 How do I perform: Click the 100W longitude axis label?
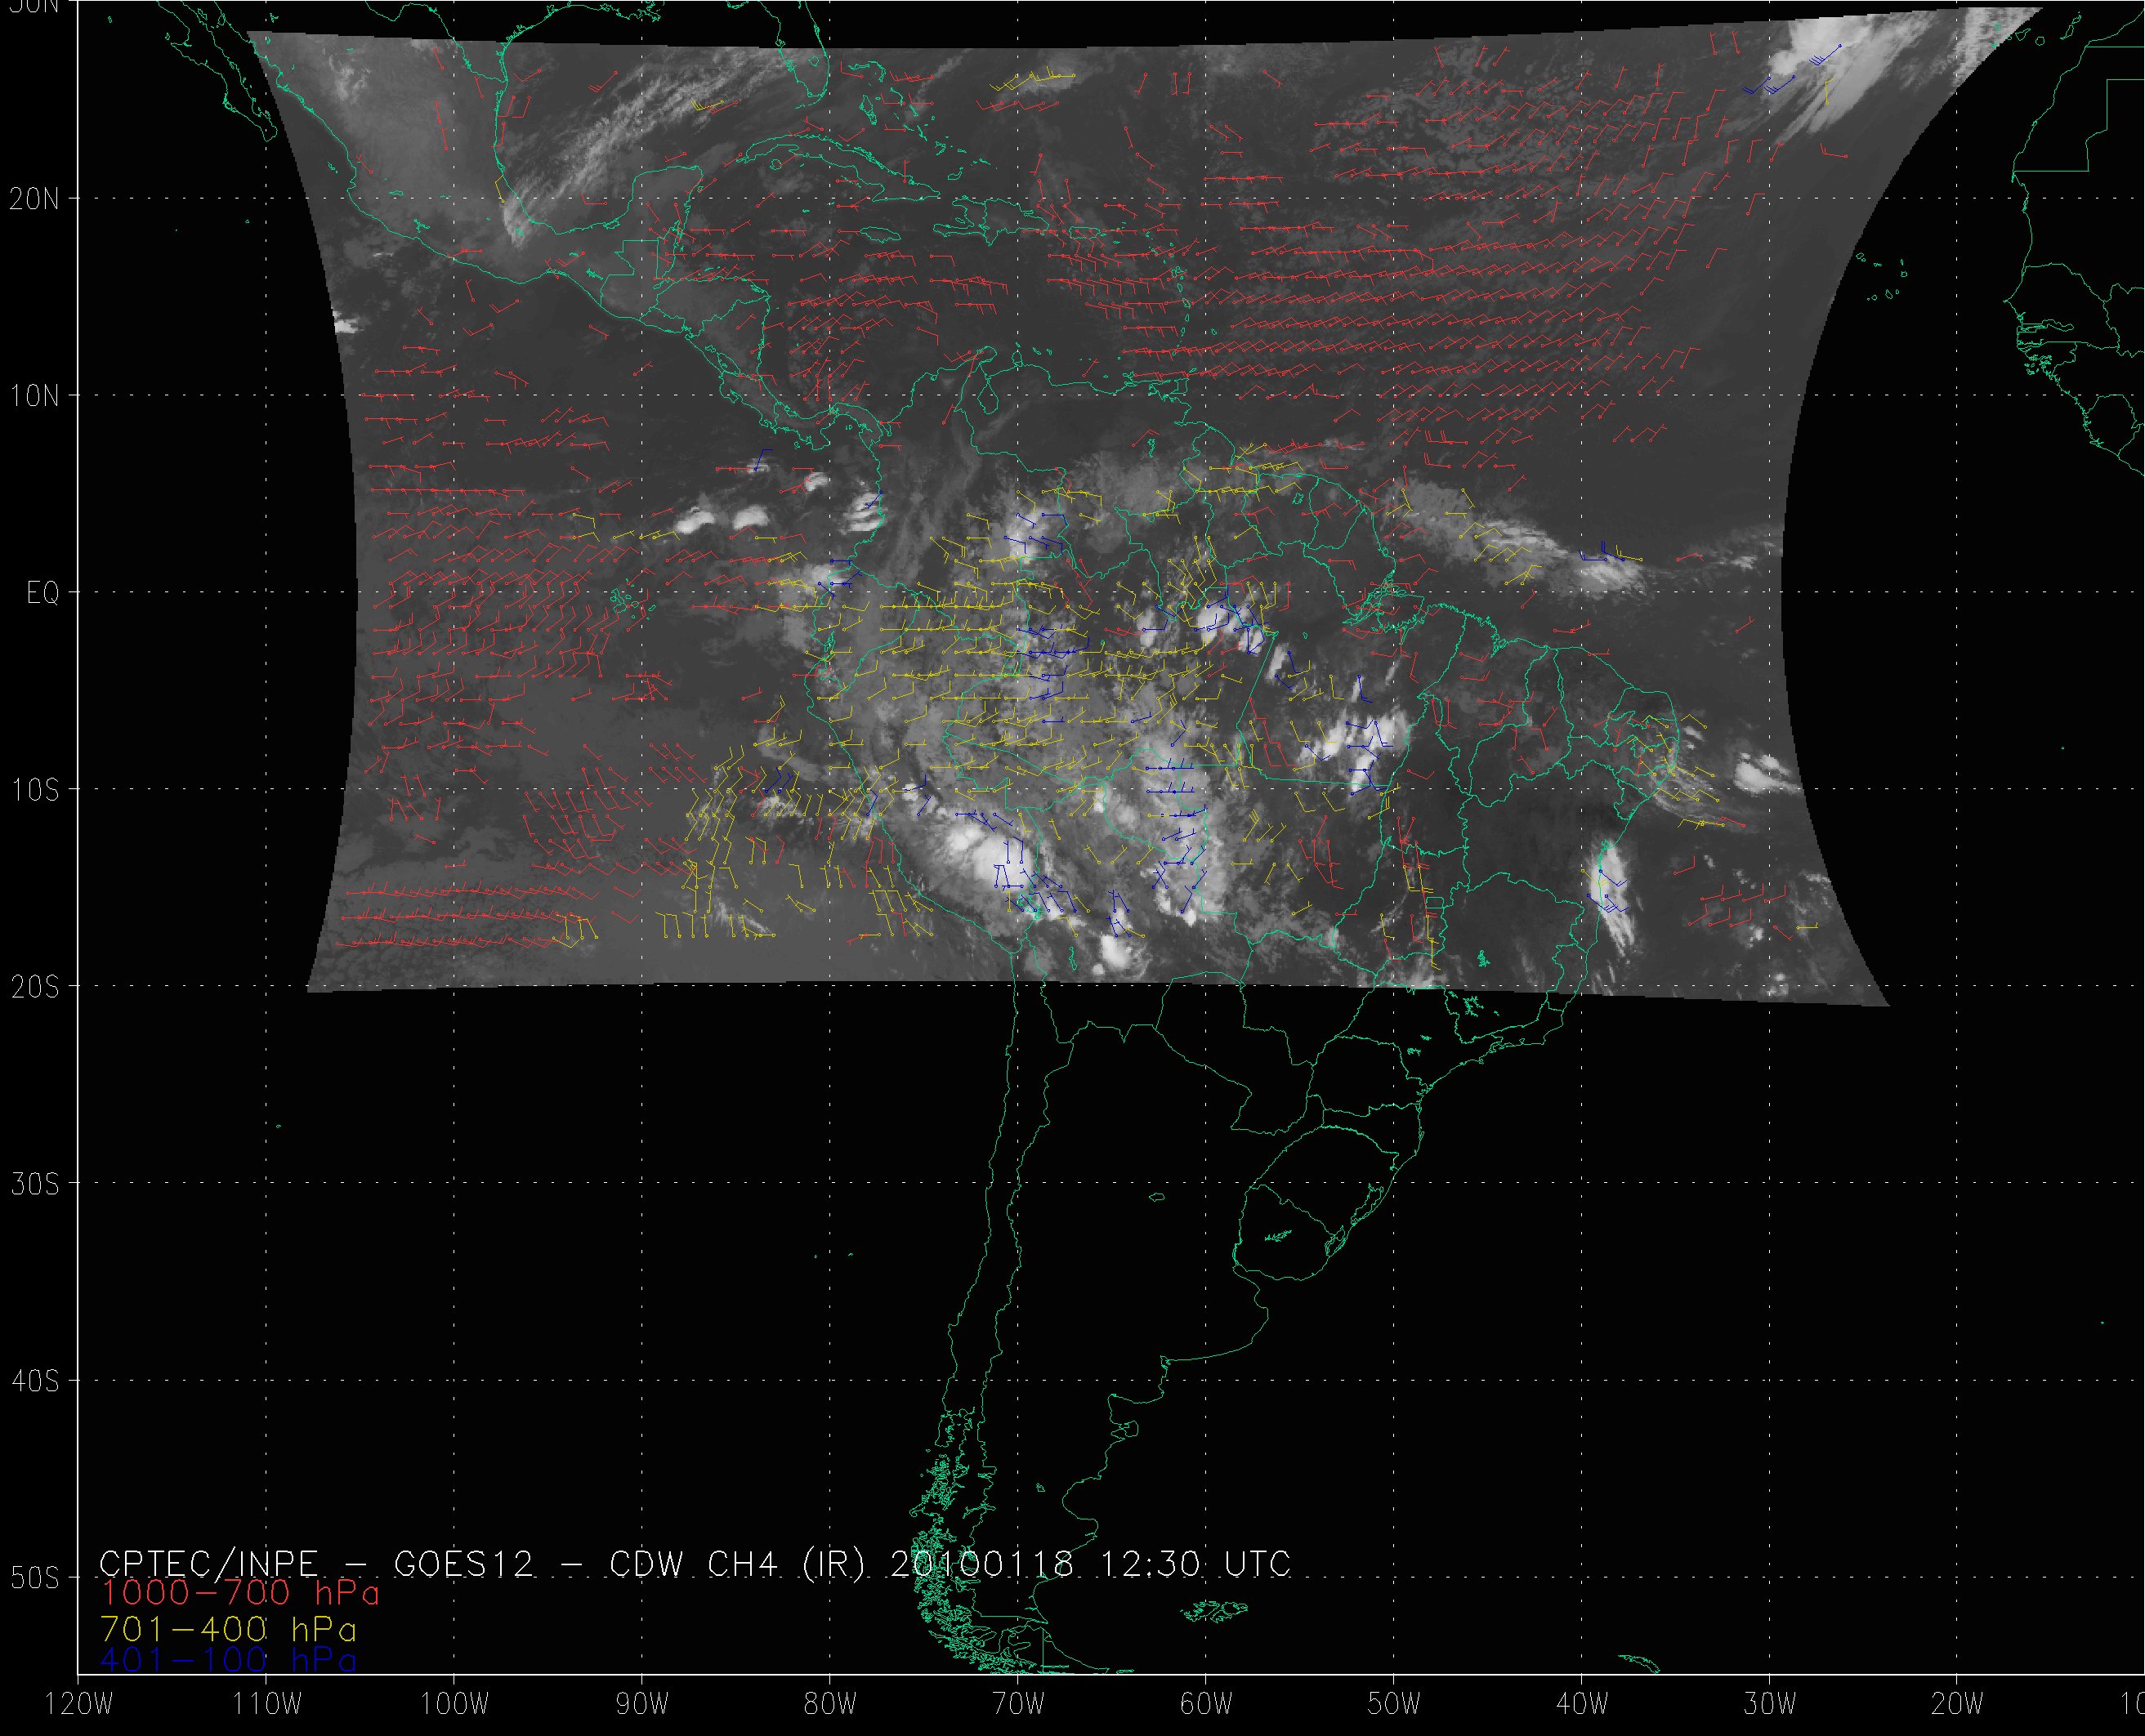coord(454,1705)
